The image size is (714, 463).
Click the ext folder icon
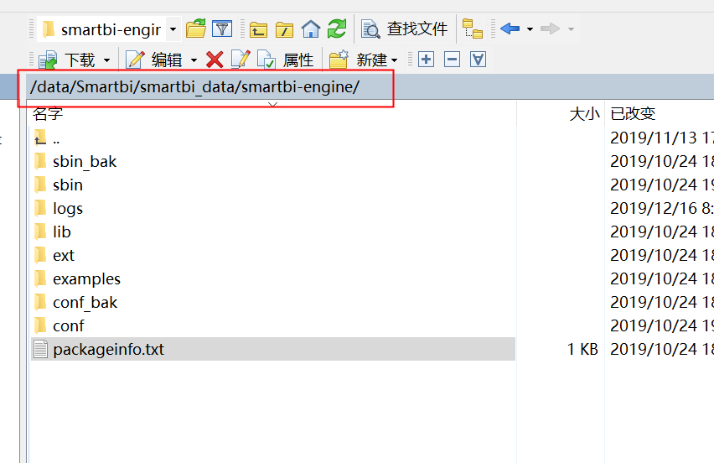[40, 255]
